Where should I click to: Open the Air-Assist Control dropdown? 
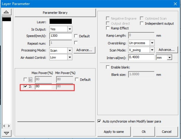[70, 57]
